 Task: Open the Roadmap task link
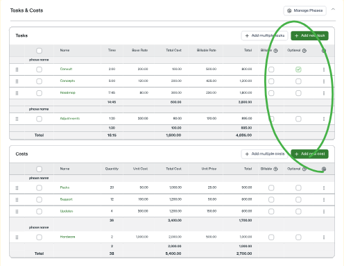68,92
